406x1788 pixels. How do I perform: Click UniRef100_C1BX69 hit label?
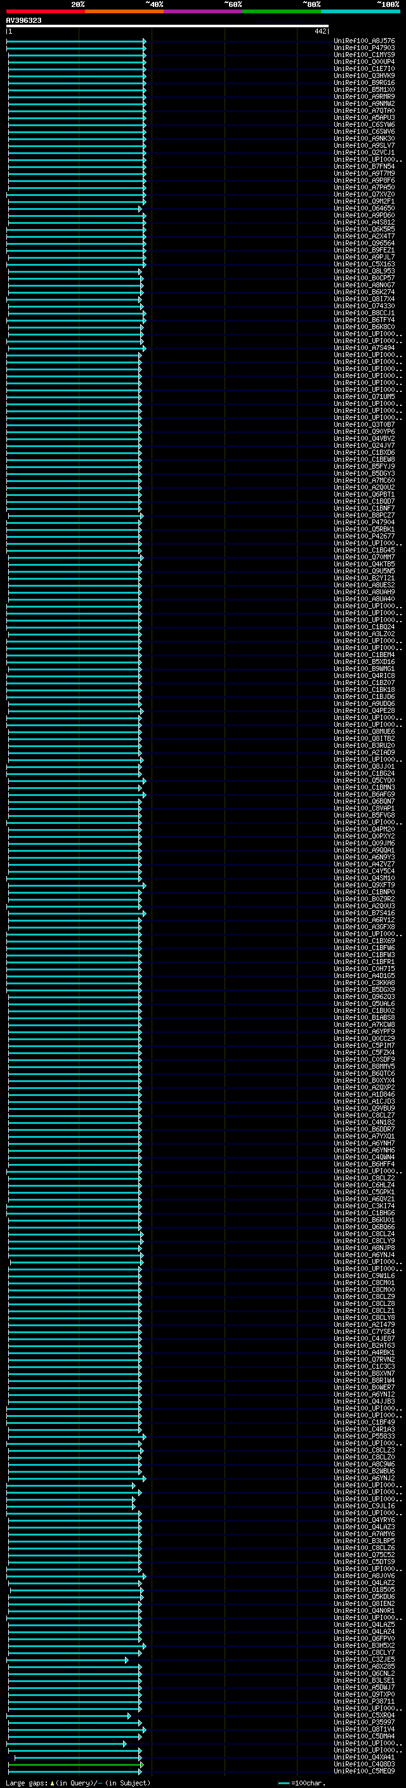click(x=364, y=941)
